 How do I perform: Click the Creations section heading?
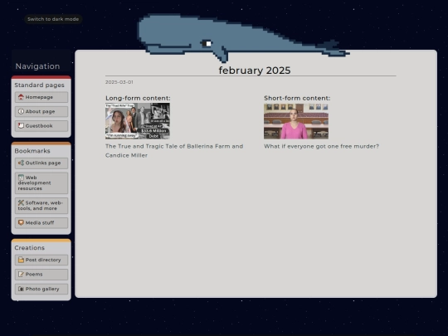30,248
